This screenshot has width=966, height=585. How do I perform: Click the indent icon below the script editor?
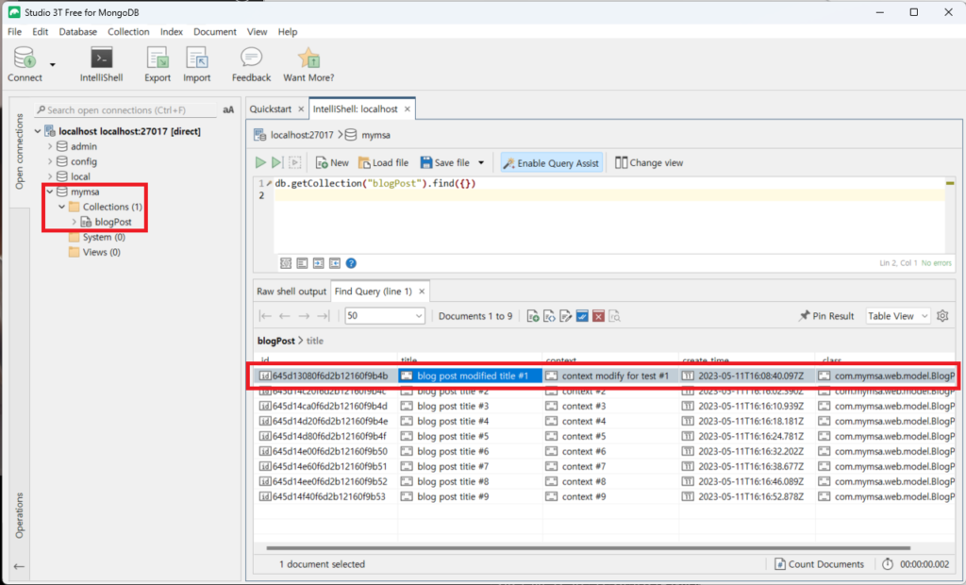tap(319, 263)
